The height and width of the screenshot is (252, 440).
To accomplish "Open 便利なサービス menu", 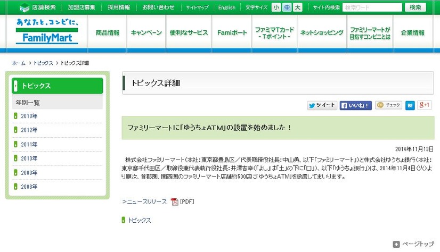I will pos(189,33).
